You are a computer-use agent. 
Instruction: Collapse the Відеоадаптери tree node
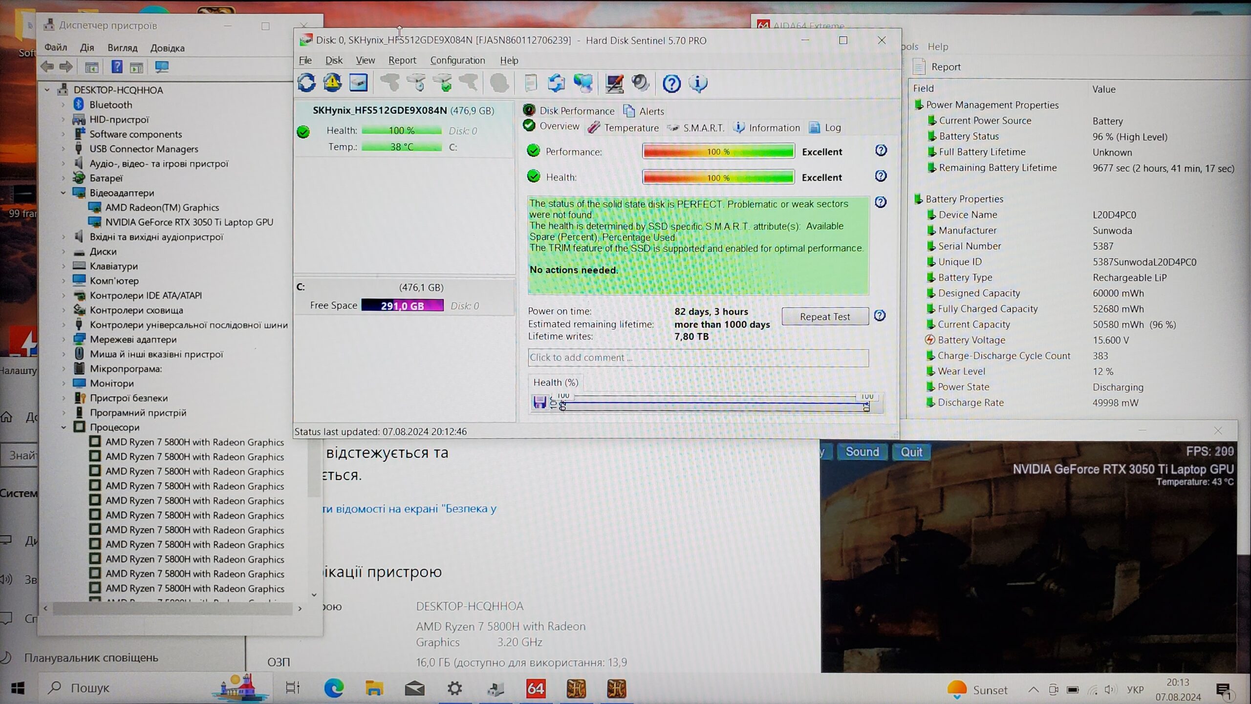(x=64, y=193)
